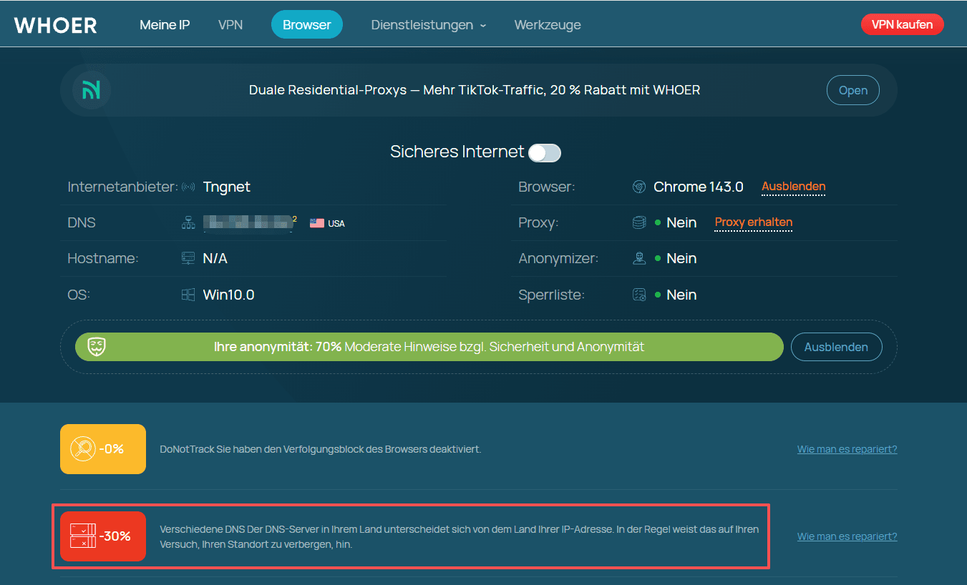Click the VPN kaufen button
Viewport: 967px width, 585px height.
tap(902, 25)
